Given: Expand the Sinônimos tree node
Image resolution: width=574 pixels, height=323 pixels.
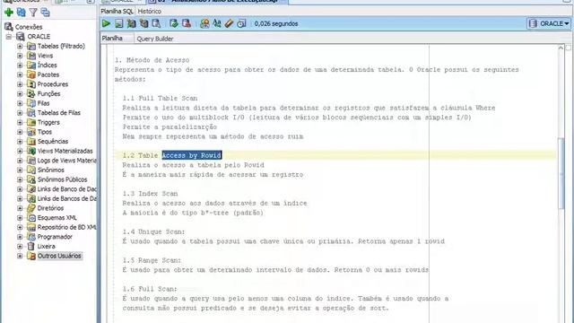Looking at the screenshot, I should click(x=20, y=170).
